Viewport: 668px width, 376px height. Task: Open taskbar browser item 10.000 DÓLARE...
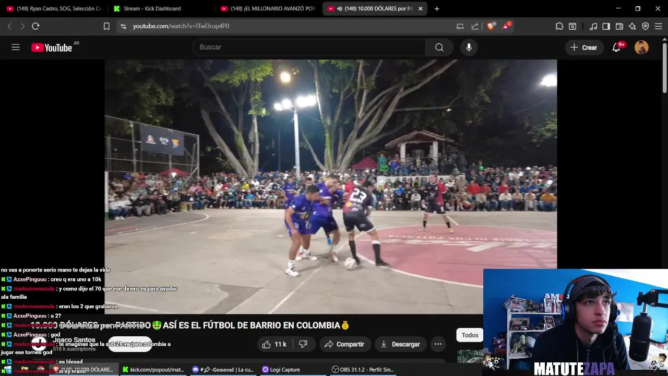[83, 370]
